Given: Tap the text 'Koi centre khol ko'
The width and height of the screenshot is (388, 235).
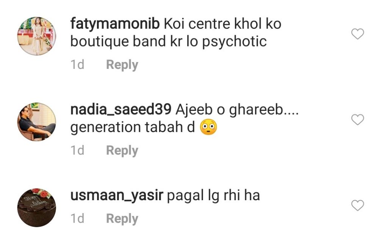Looking at the screenshot, I should [222, 24].
